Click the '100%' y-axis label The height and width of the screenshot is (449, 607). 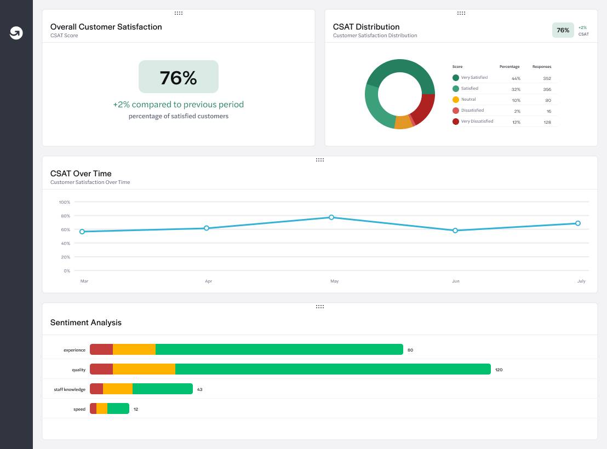pyautogui.click(x=65, y=202)
